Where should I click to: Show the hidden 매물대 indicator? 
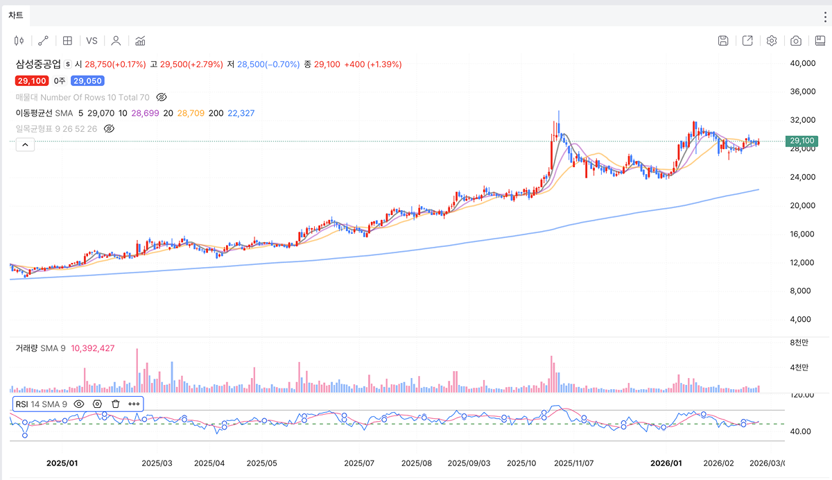pyautogui.click(x=162, y=97)
